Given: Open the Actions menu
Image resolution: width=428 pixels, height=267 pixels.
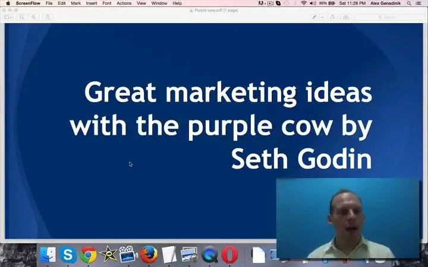Looking at the screenshot, I should [x=124, y=4].
